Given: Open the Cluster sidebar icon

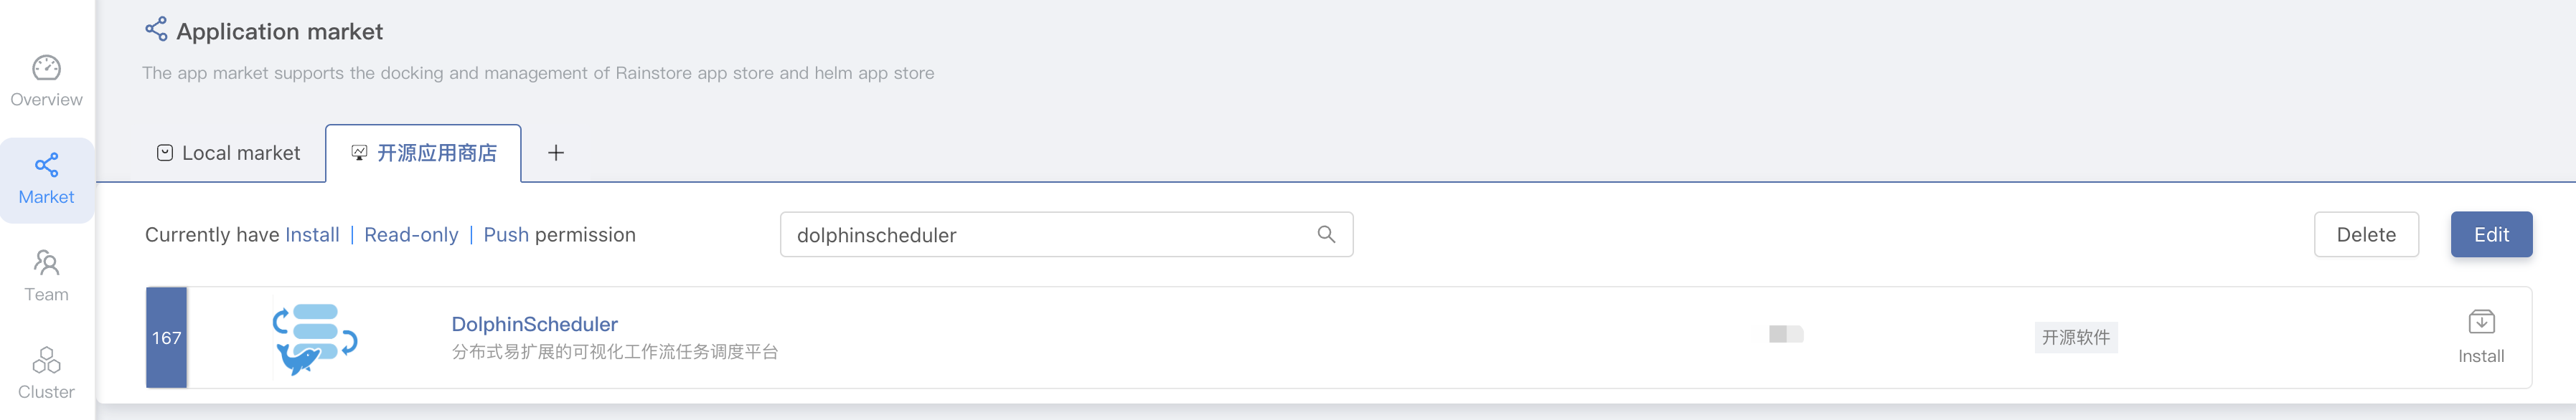Looking at the screenshot, I should point(46,360).
